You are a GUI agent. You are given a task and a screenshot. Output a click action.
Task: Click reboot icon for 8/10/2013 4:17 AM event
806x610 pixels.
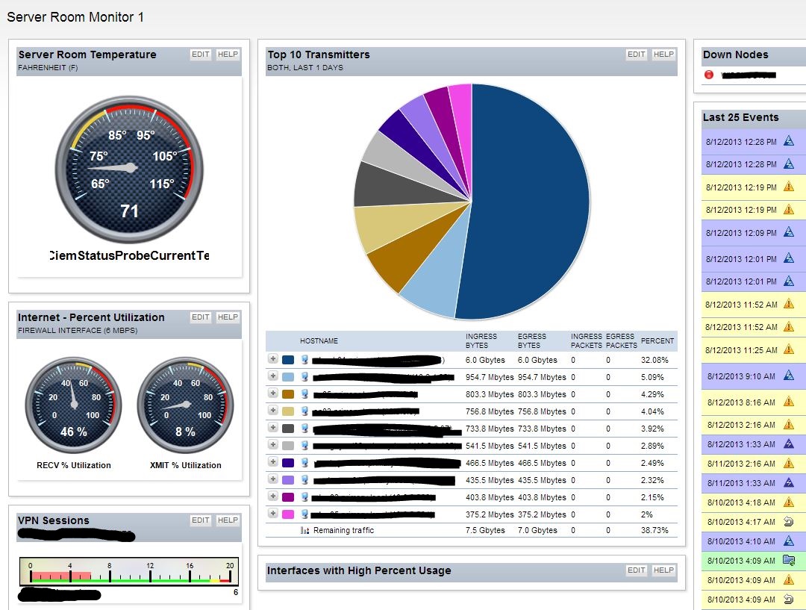coord(789,522)
